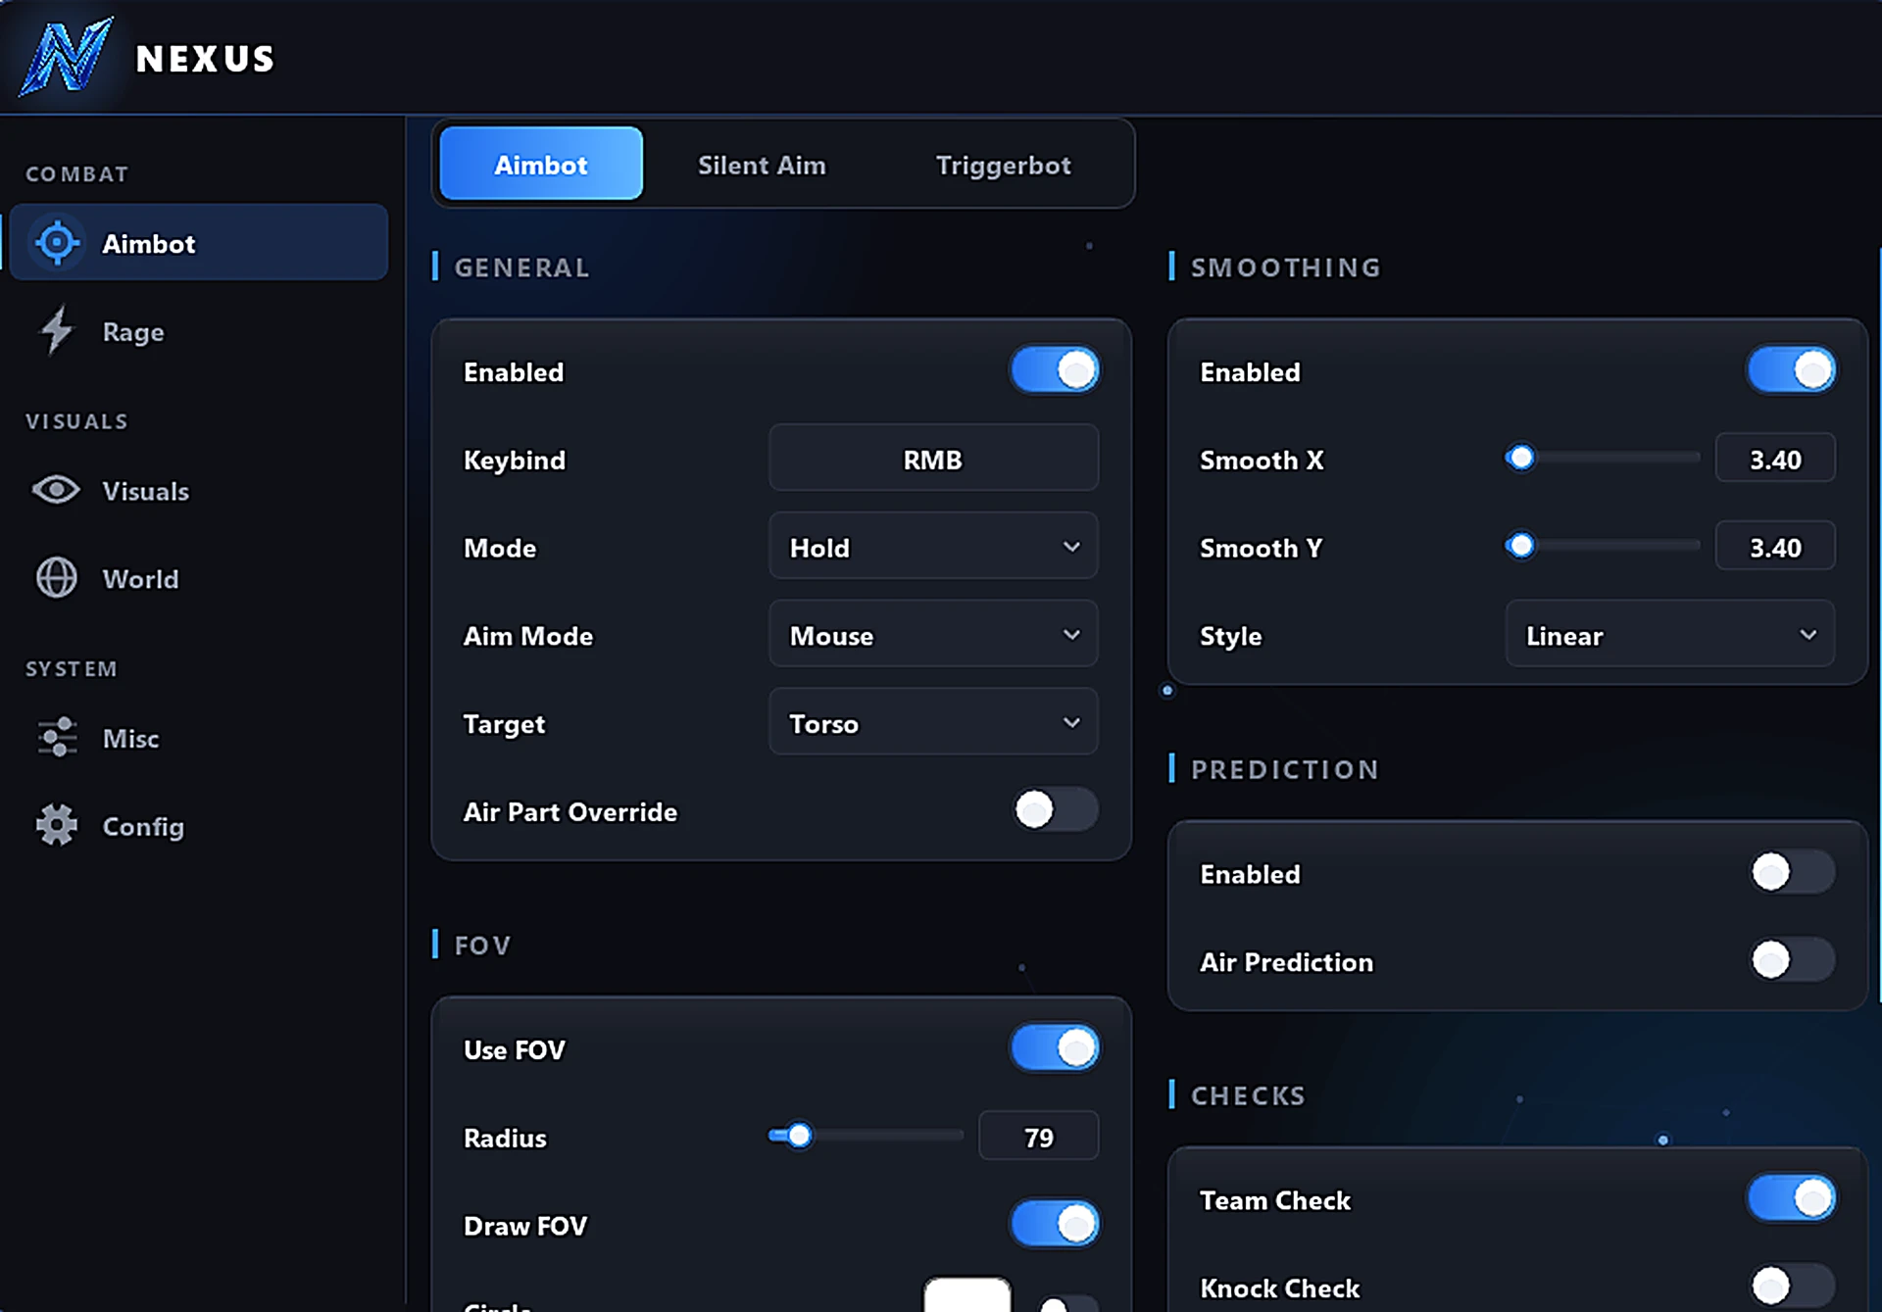Open the Rage lightning bolt icon

tap(57, 330)
